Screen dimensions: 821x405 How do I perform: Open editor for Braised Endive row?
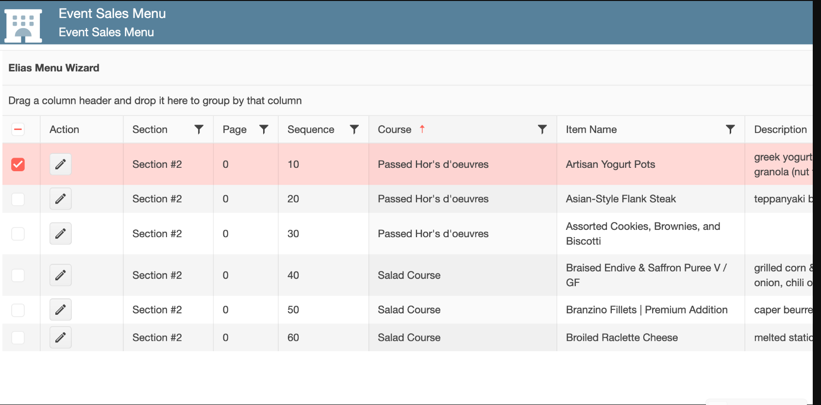pos(60,275)
